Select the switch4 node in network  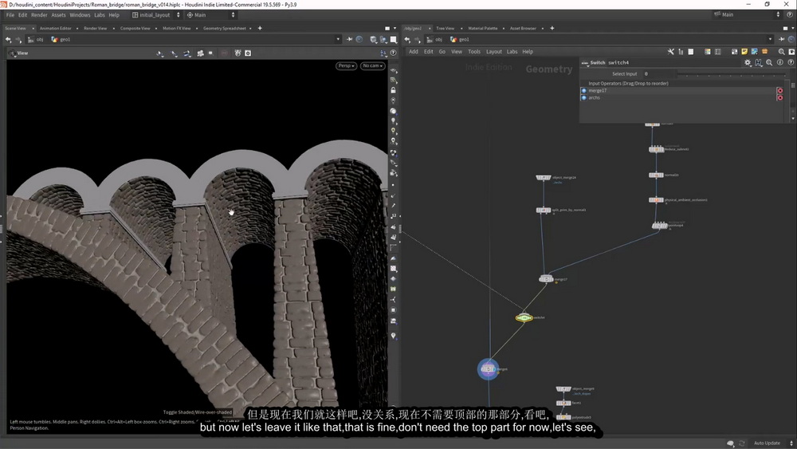click(x=524, y=317)
